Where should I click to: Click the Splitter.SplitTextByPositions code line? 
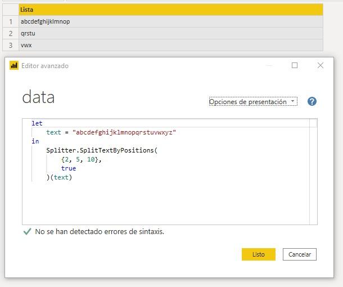pos(102,150)
